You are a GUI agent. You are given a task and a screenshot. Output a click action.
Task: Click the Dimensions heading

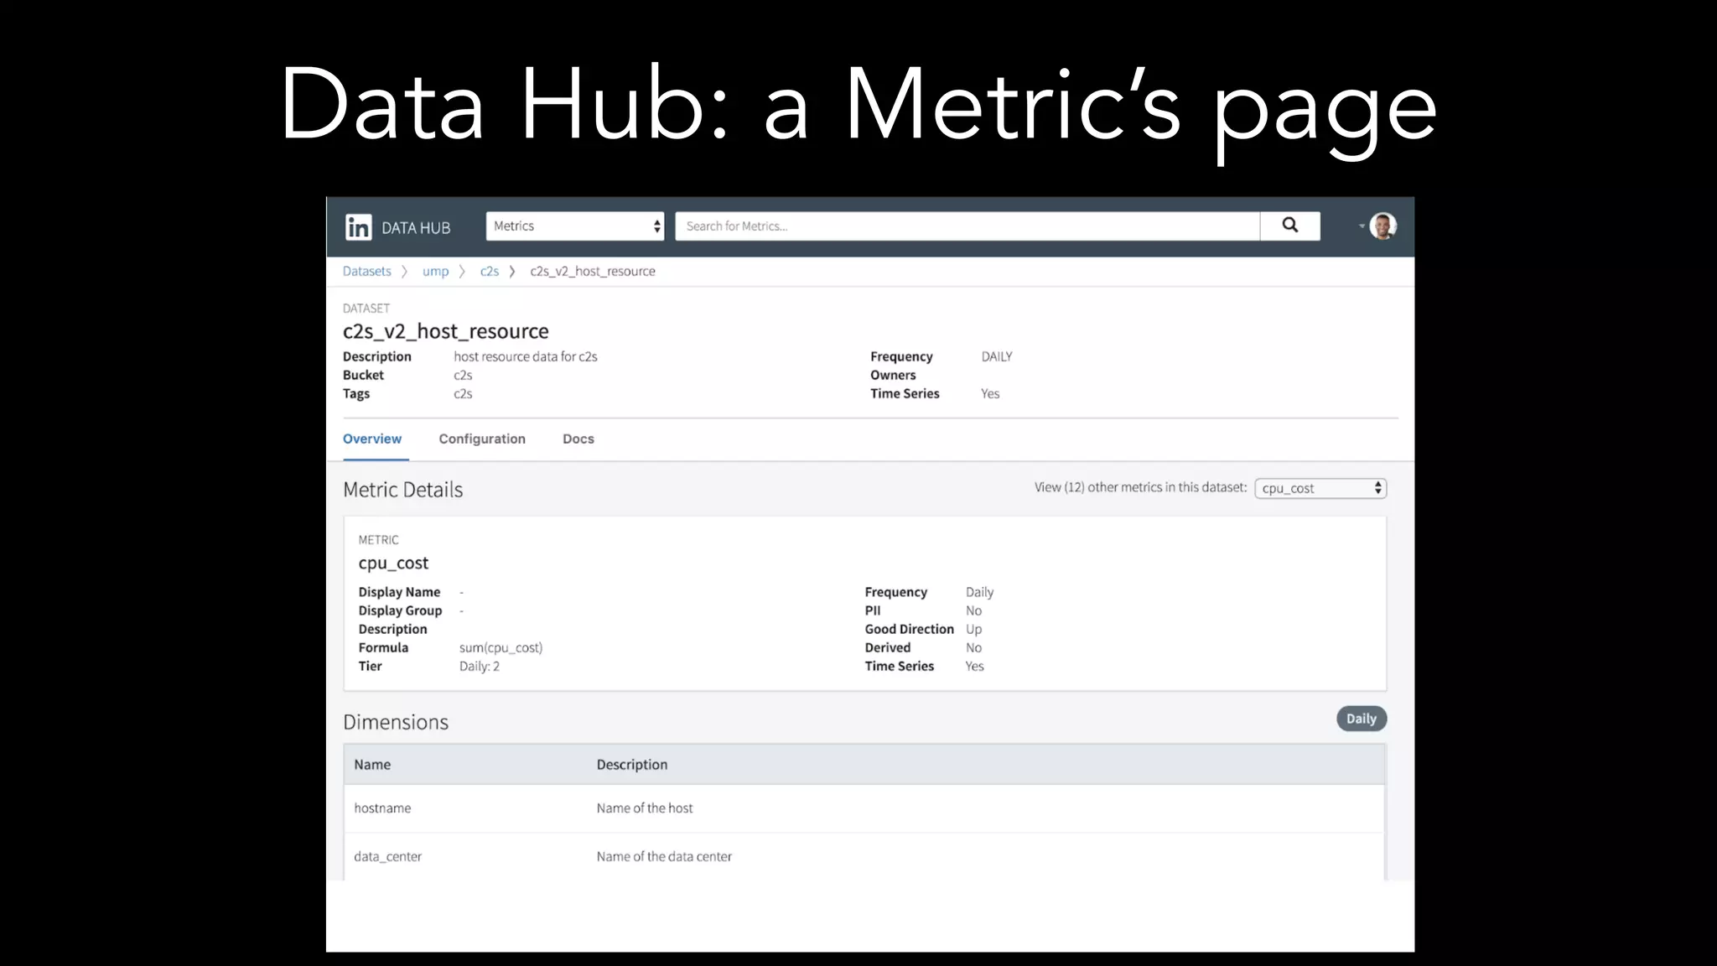coord(396,722)
